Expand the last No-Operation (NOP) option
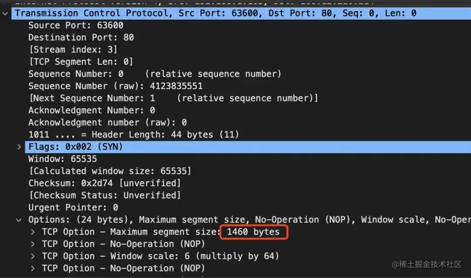 click(32, 269)
